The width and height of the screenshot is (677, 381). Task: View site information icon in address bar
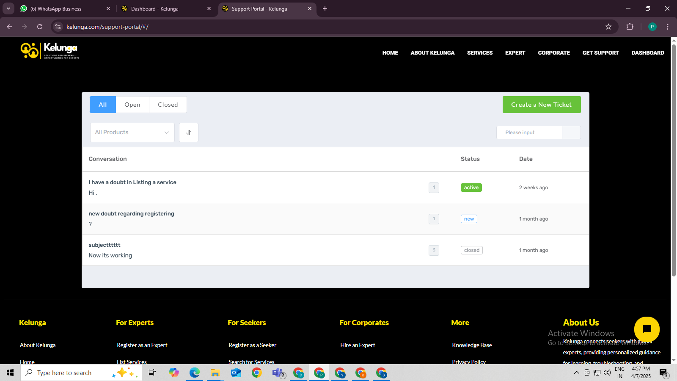58,27
